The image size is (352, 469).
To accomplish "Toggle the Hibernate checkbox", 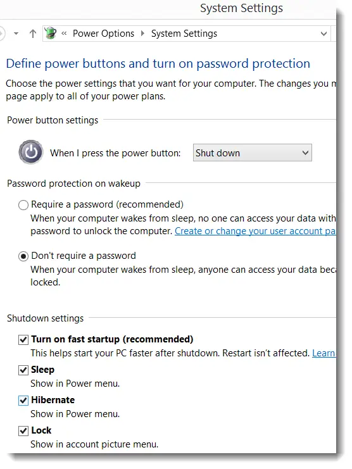I will point(23,401).
